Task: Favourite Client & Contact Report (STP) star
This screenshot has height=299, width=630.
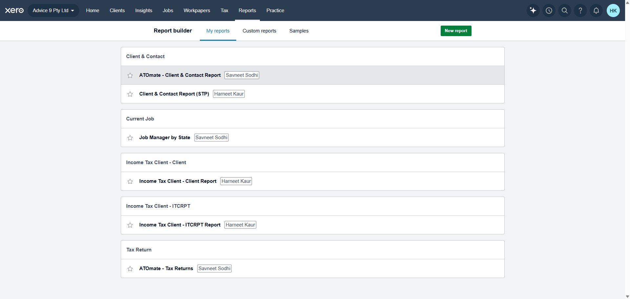Action: click(x=130, y=94)
